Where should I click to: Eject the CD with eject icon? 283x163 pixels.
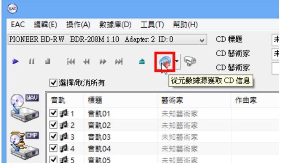(142, 62)
